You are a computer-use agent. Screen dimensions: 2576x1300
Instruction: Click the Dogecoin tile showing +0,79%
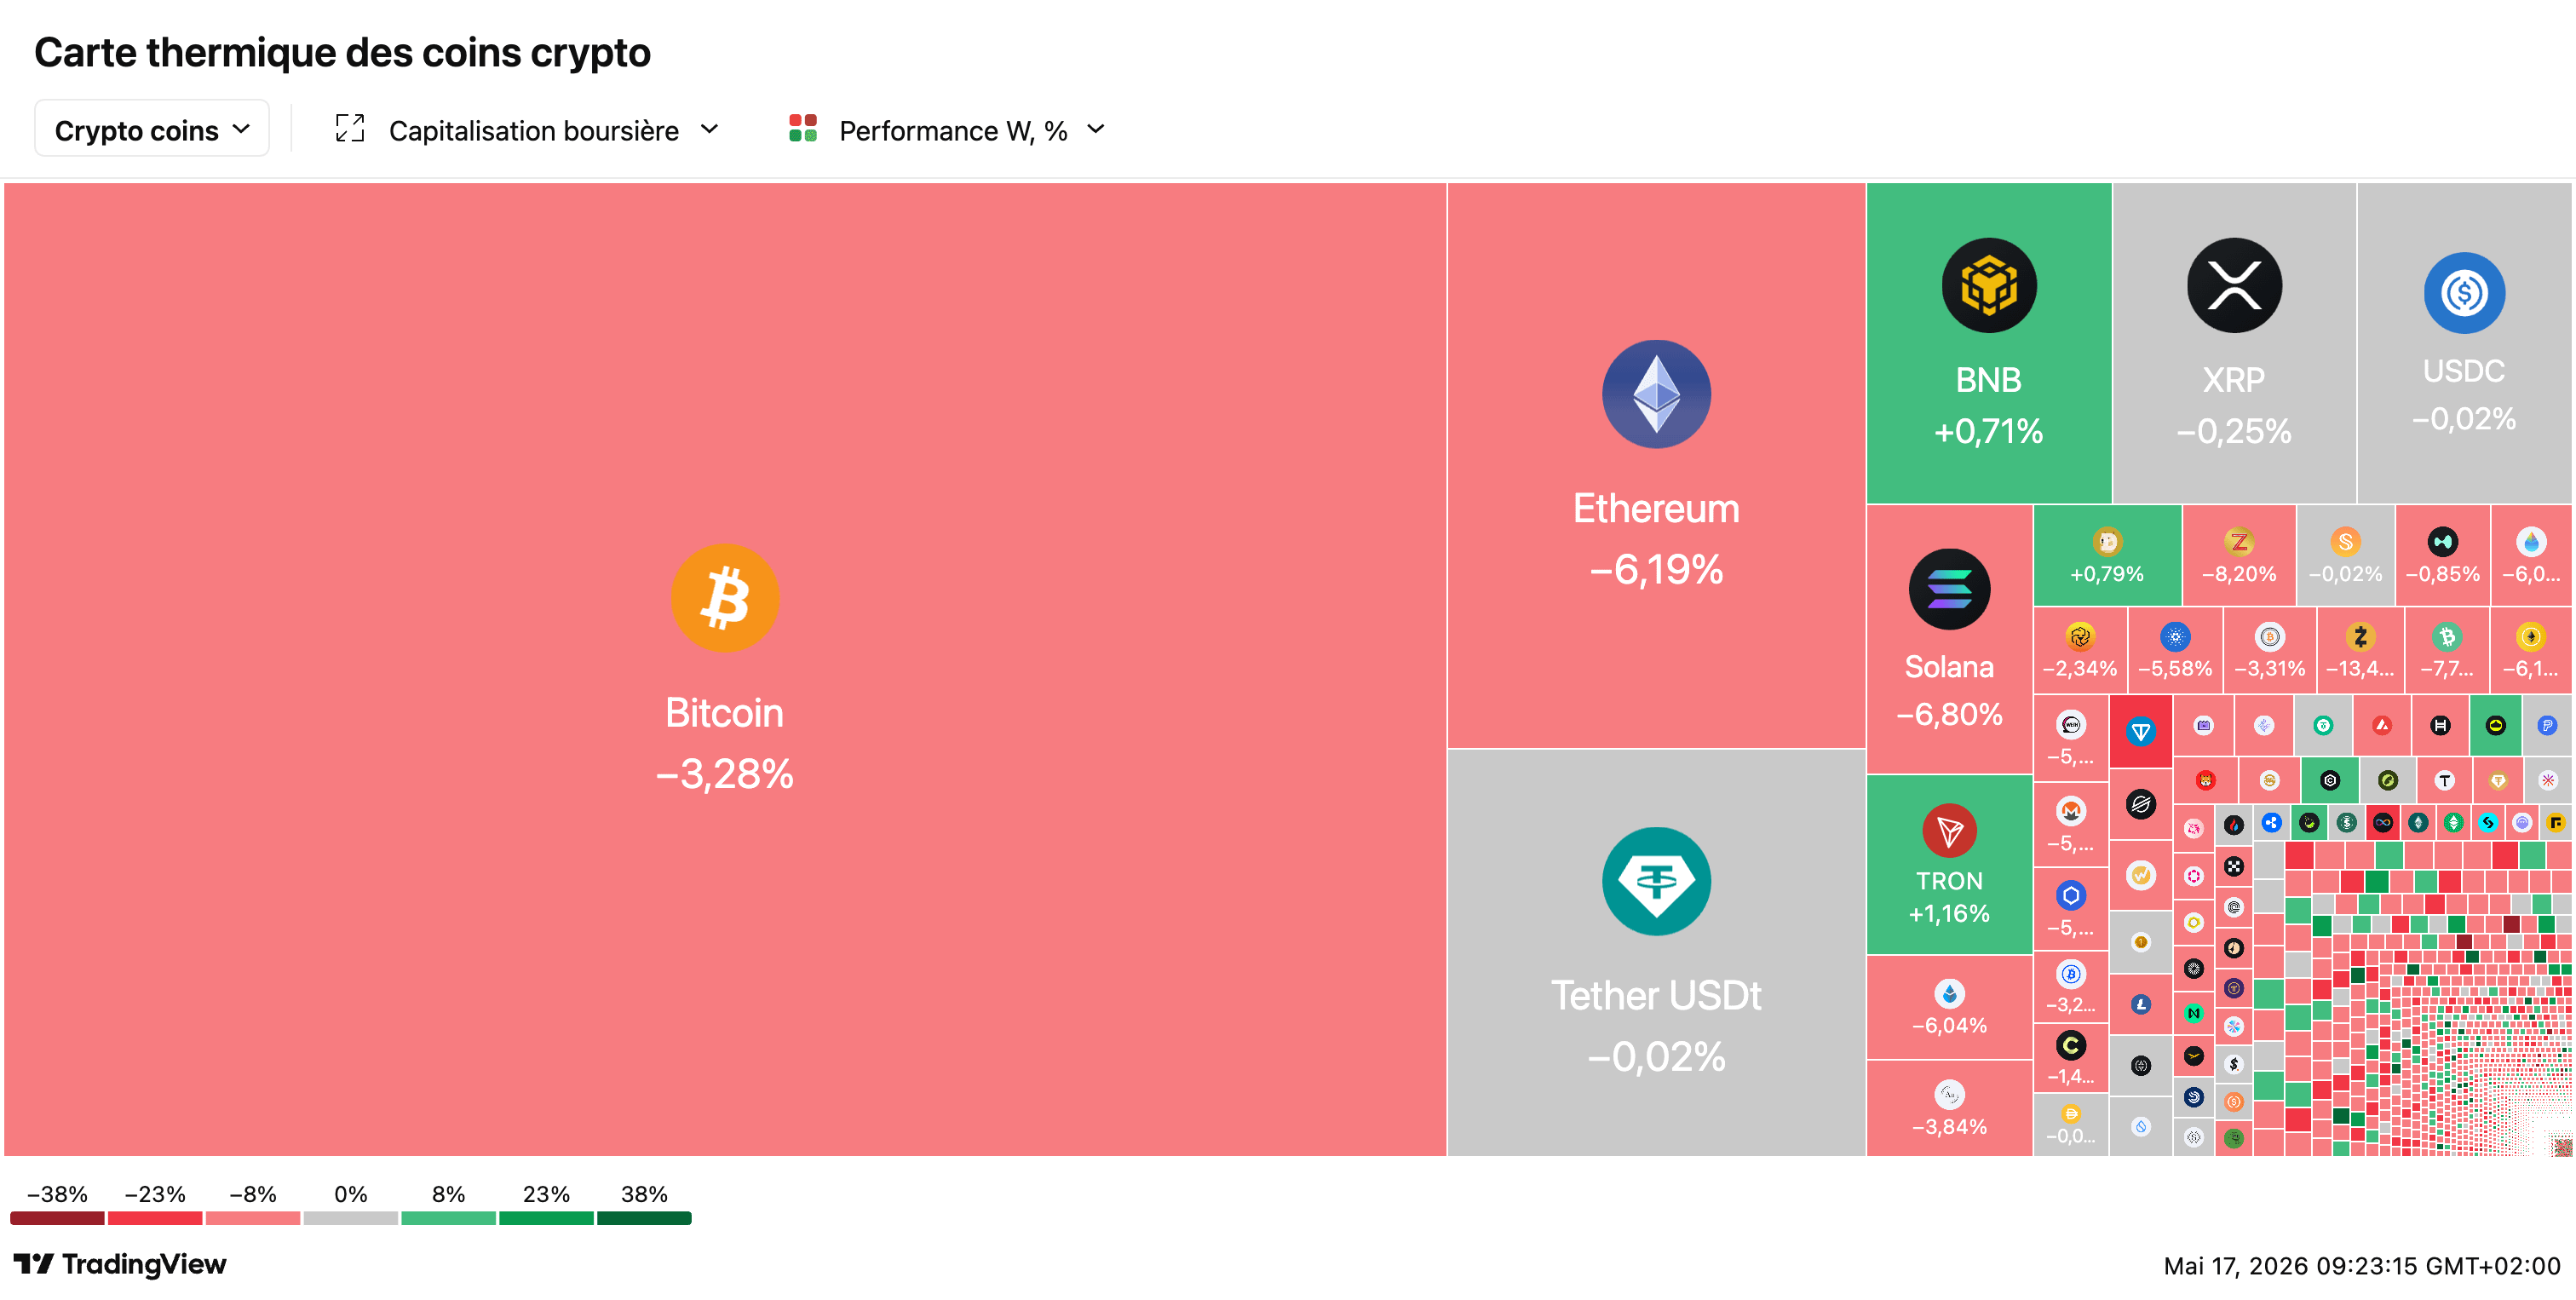click(x=2106, y=556)
